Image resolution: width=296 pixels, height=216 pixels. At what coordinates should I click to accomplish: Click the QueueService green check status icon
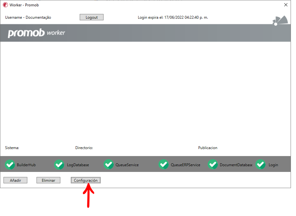click(109, 164)
